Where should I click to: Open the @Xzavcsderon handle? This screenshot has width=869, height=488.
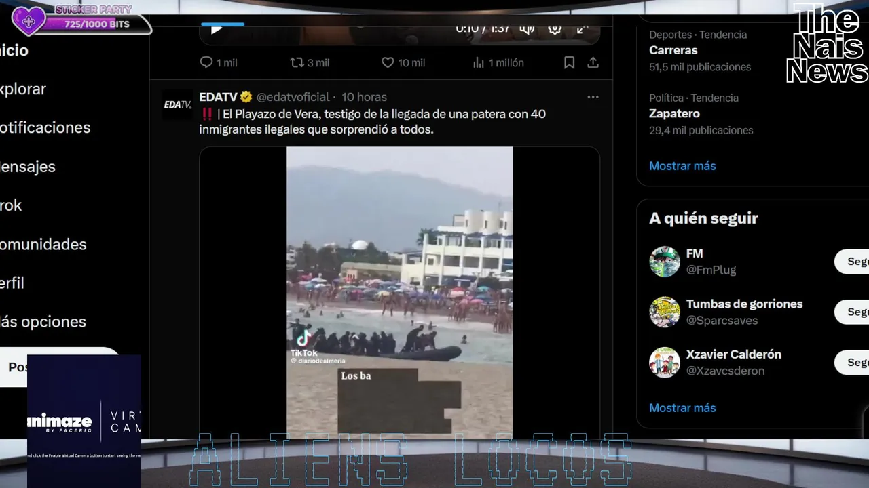(725, 371)
